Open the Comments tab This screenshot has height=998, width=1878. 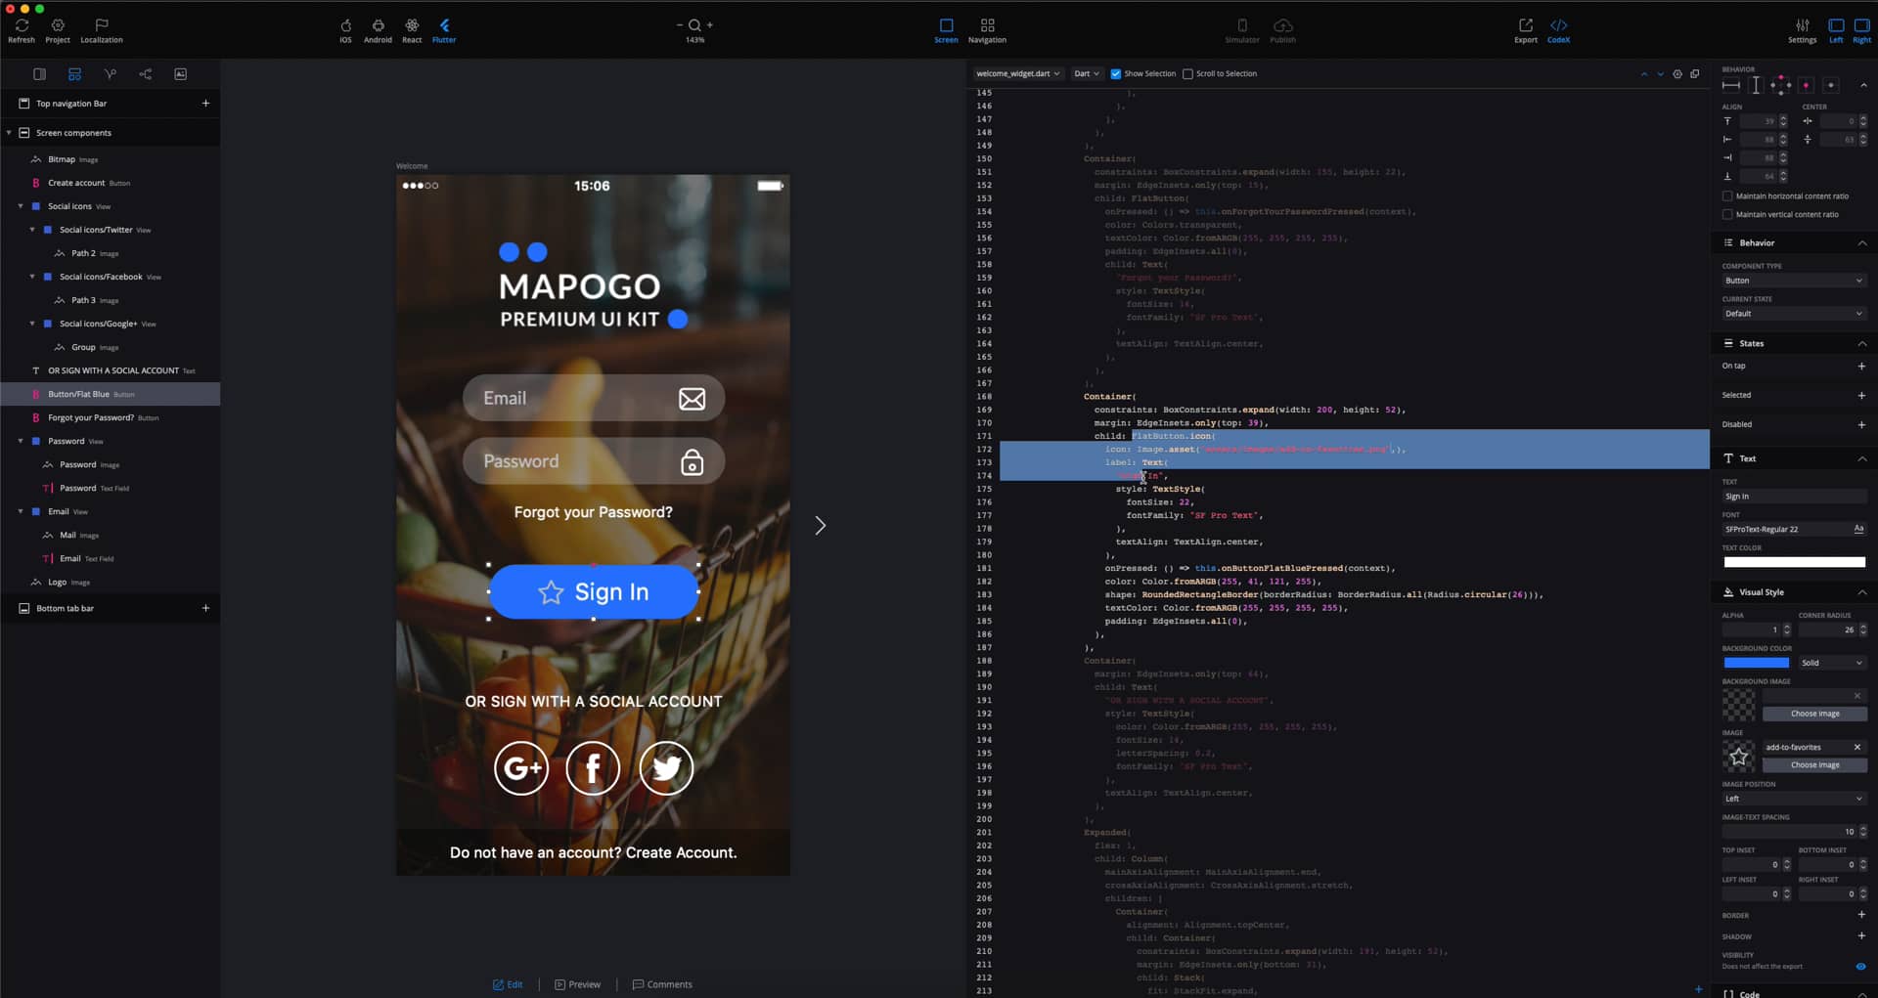pos(662,984)
